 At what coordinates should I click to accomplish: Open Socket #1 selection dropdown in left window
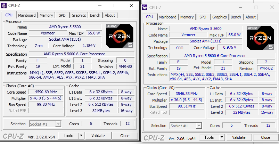[x=45, y=124]
